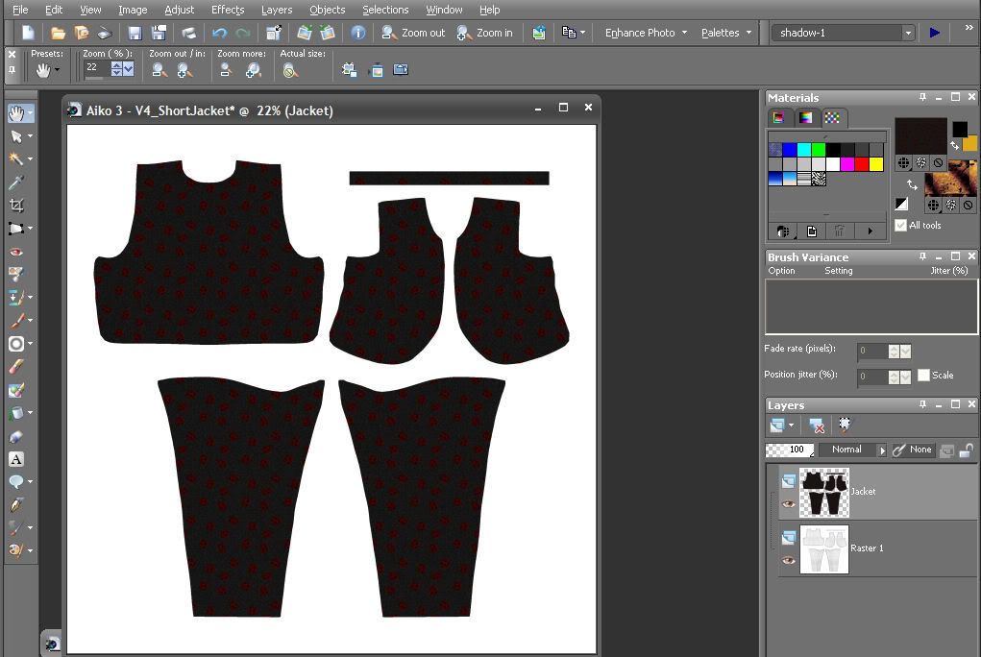Image resolution: width=981 pixels, height=657 pixels.
Task: Click the Zoom percent input field
Action: [96, 68]
